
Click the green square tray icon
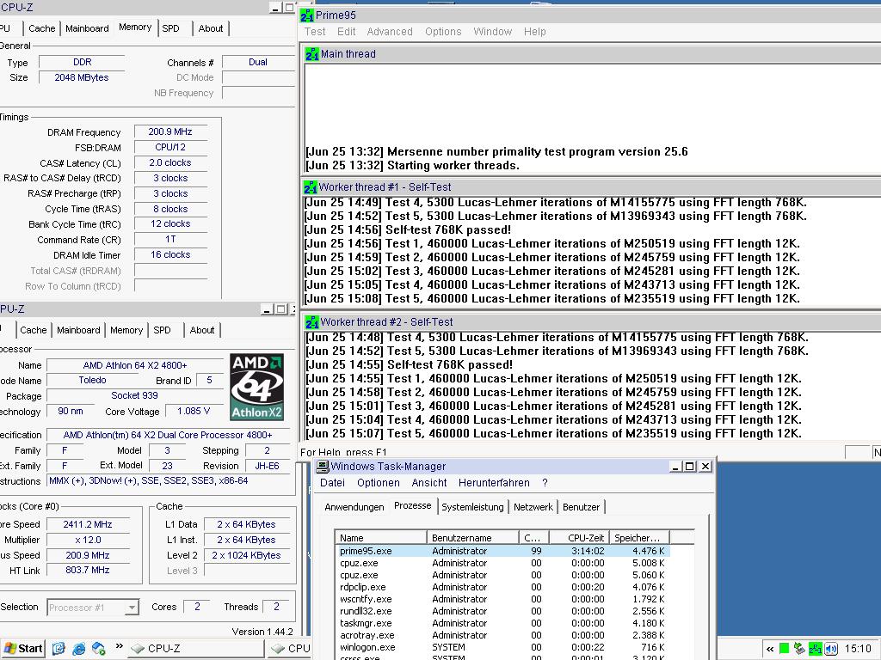(x=785, y=649)
